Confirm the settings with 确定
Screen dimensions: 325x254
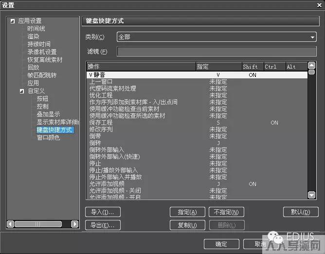pos(221,244)
